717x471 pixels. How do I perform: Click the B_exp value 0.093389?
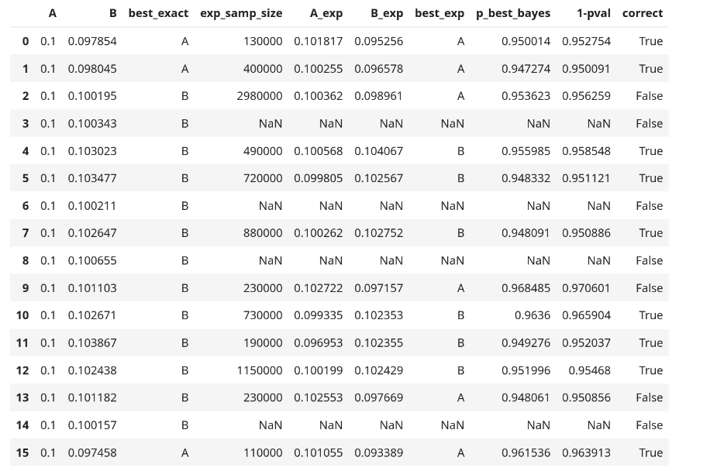[x=378, y=452]
